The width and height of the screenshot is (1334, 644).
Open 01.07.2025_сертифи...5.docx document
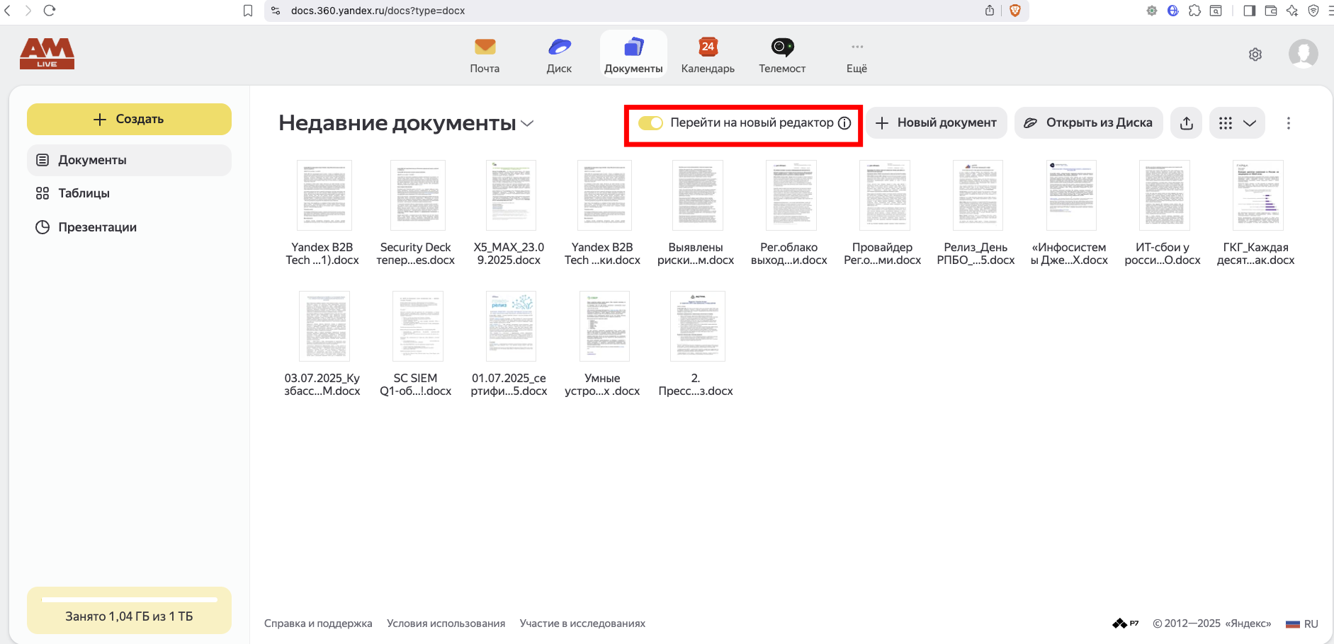pyautogui.click(x=509, y=344)
